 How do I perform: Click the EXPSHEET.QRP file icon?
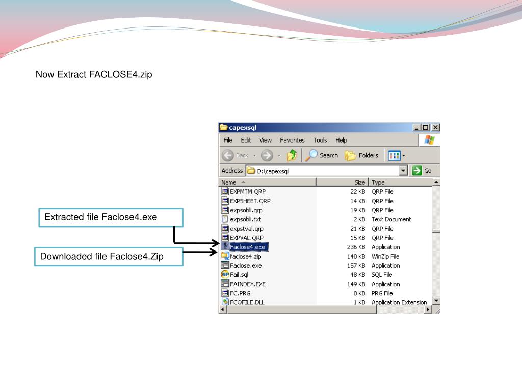[225, 201]
